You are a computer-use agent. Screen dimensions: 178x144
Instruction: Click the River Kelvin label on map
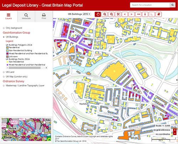pyautogui.click(x=70, y=65)
